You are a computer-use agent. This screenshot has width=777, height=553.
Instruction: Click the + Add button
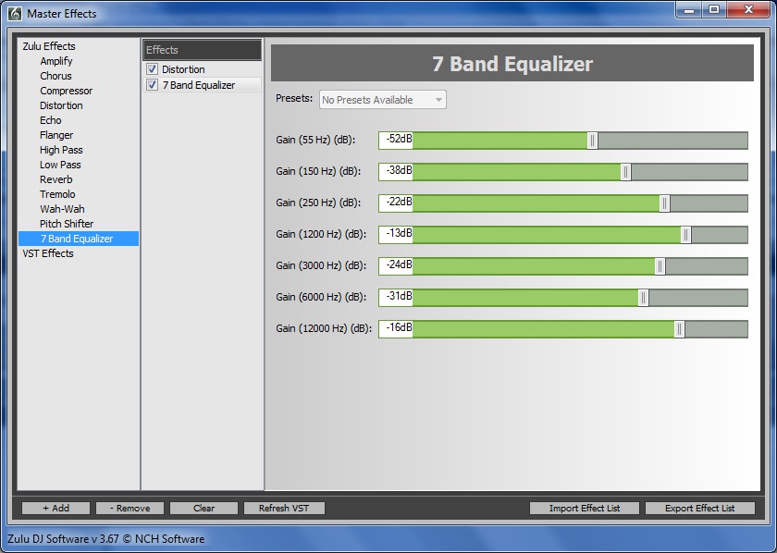pyautogui.click(x=54, y=508)
